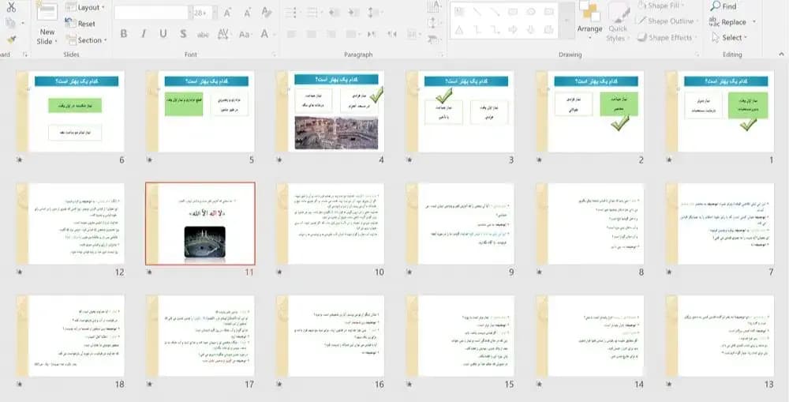
Task: Select the Text Box shape in gallery
Action: [459, 12]
